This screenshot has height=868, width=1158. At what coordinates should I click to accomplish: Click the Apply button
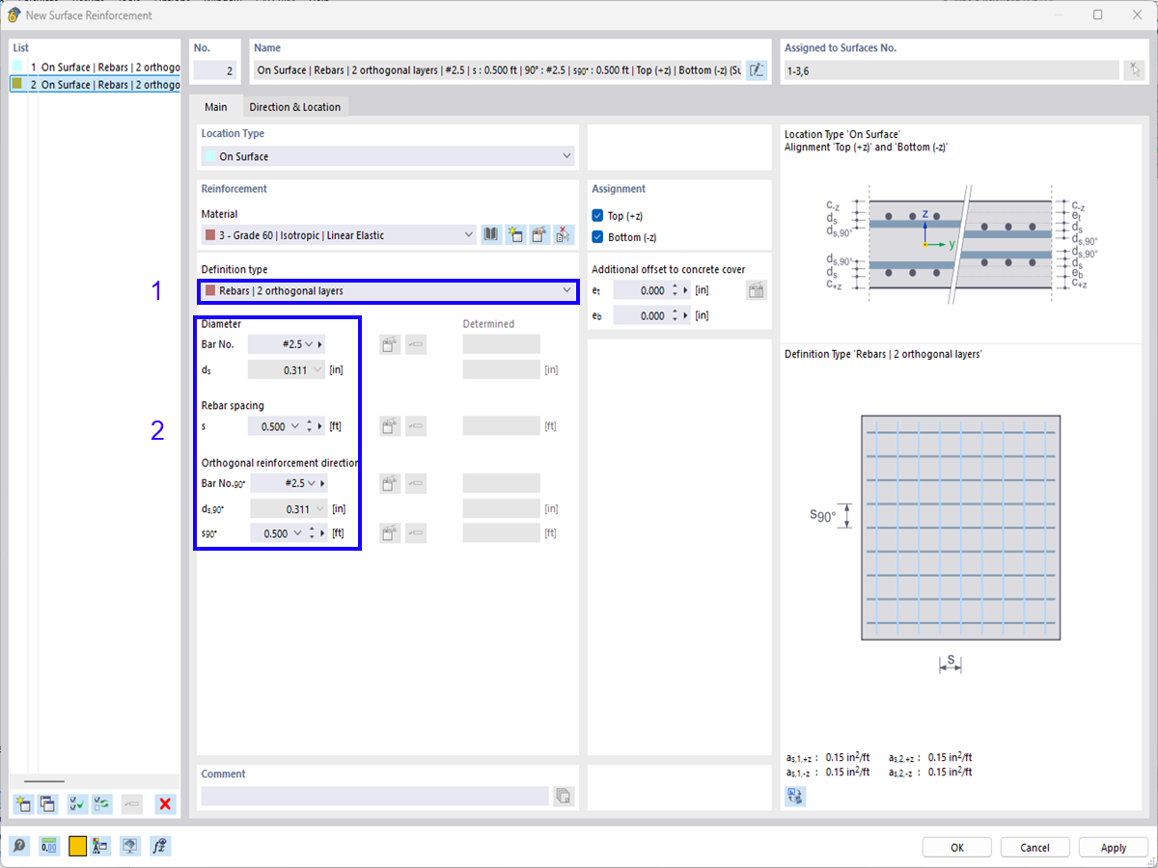tap(1114, 847)
